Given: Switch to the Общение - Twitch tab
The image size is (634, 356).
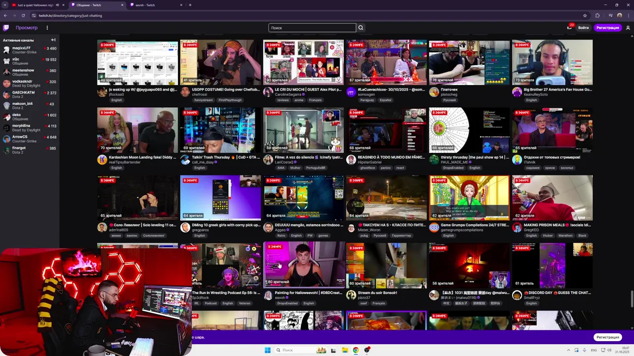Looking at the screenshot, I should pos(97,5).
